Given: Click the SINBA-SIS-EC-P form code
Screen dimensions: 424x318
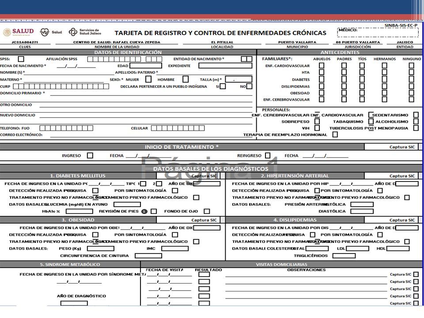Looking at the screenshot, I should [401, 25].
